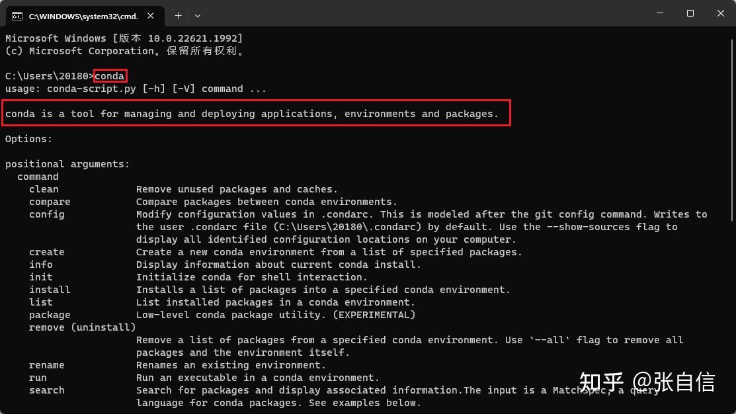This screenshot has height=414, width=736.
Task: Open a new terminal tab
Action: pyautogui.click(x=177, y=15)
